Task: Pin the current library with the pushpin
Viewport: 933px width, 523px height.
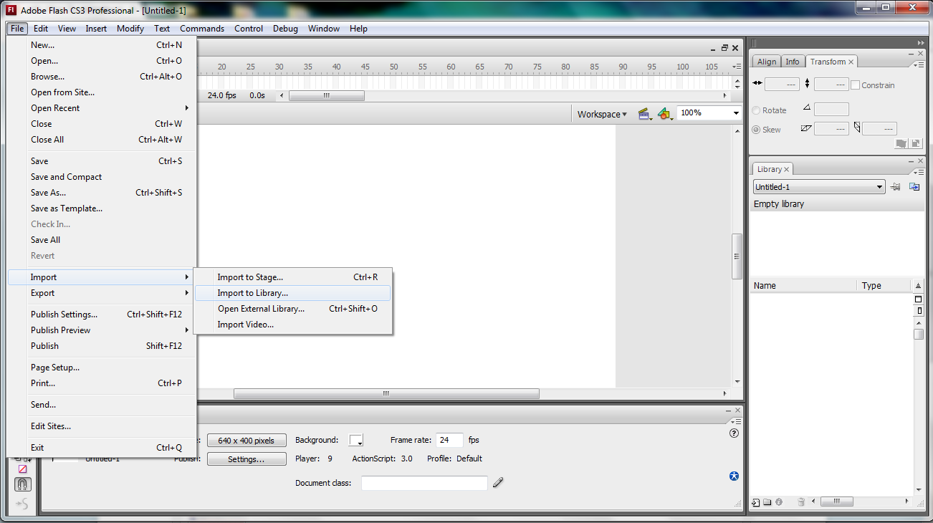Action: (x=895, y=187)
